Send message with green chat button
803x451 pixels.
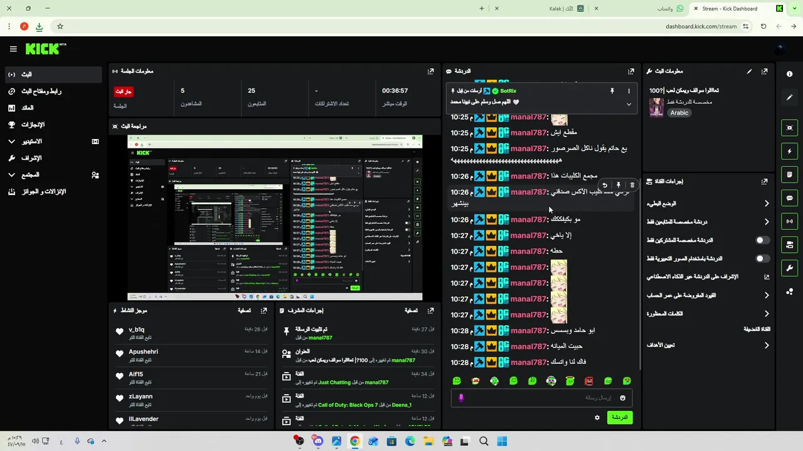(620, 418)
